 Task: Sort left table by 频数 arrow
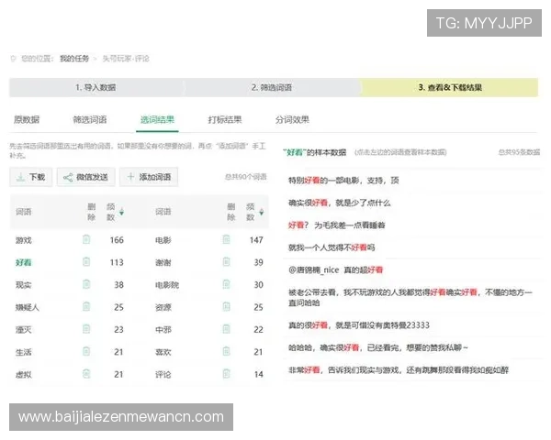click(x=121, y=212)
